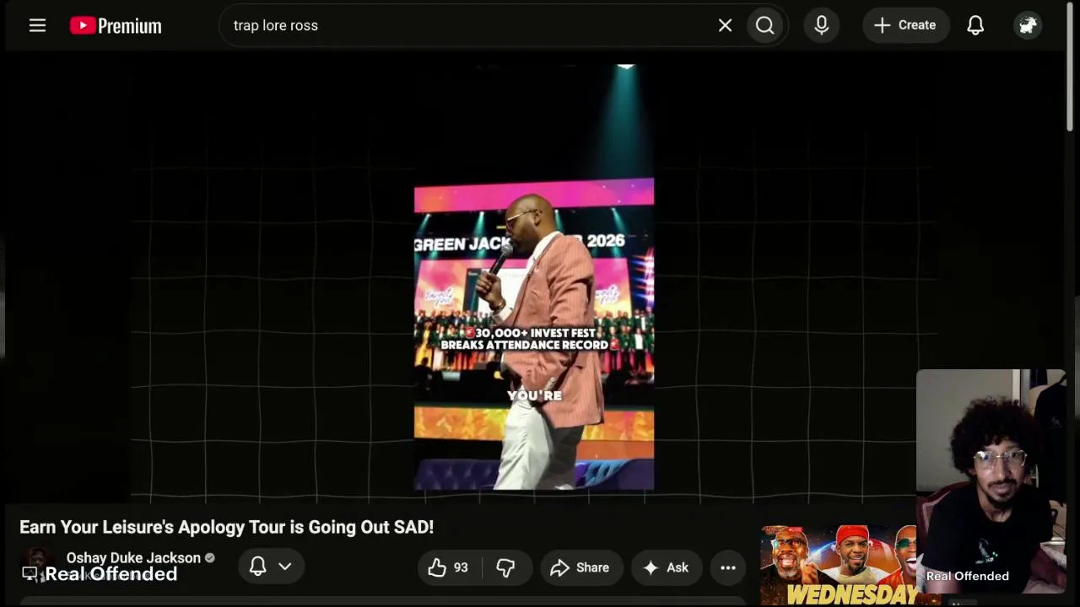
Task: Click the video title text
Action: pyautogui.click(x=226, y=527)
